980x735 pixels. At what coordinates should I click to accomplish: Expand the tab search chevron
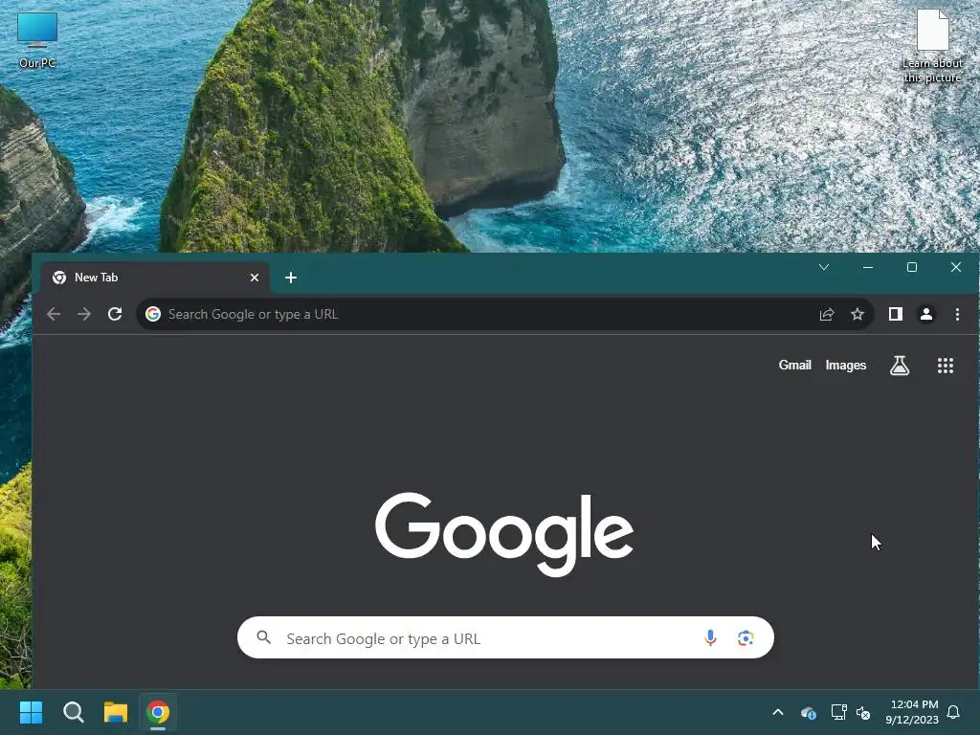tap(824, 267)
